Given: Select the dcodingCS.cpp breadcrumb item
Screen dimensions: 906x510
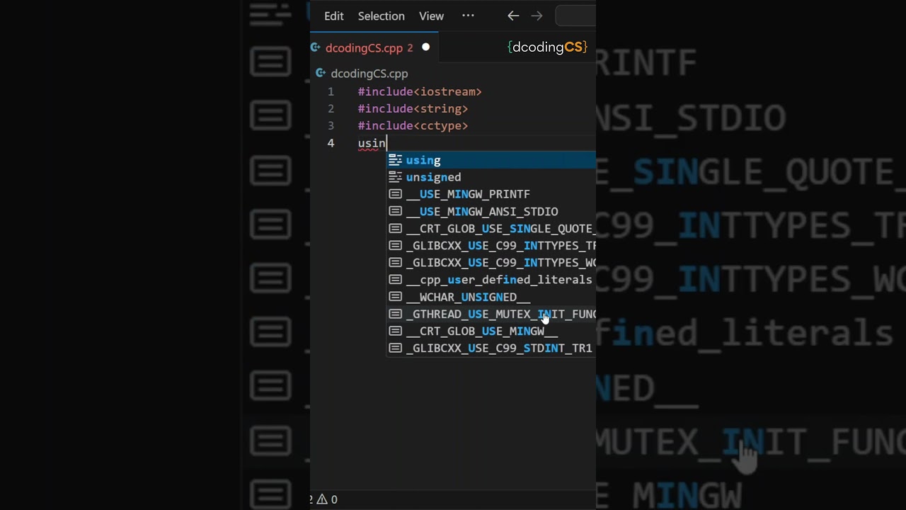Looking at the screenshot, I should tap(369, 74).
